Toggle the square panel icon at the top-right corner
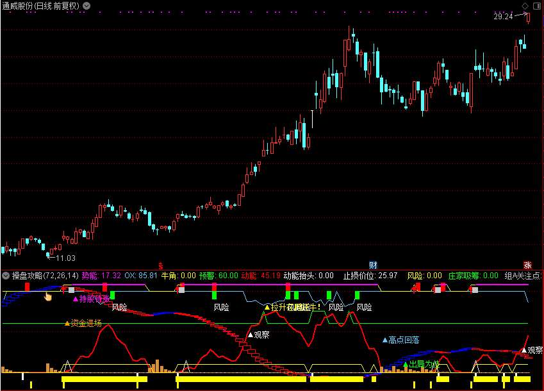This screenshot has height=391, width=544. [x=536, y=6]
